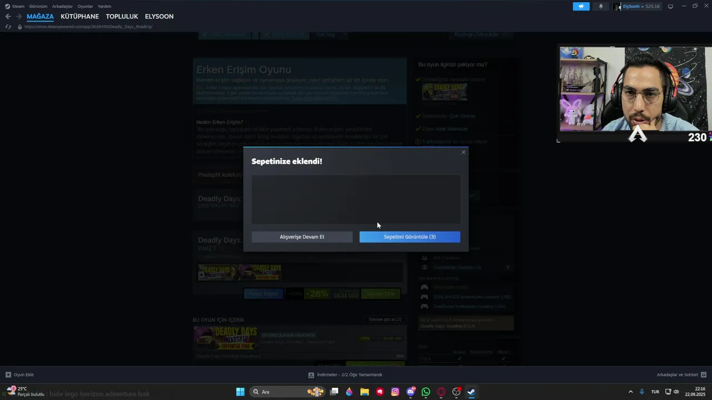Open Task View on taskbar

pyautogui.click(x=334, y=392)
